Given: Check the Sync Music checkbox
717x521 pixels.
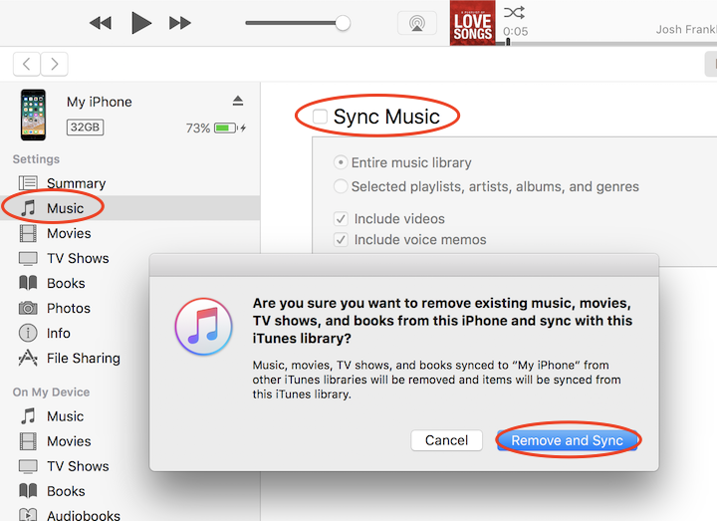Looking at the screenshot, I should [320, 117].
